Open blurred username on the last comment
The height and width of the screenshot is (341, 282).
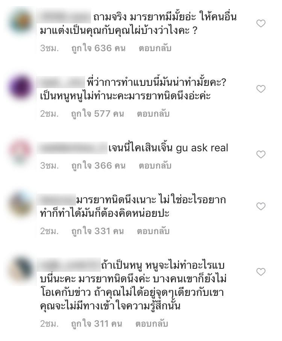69,265
